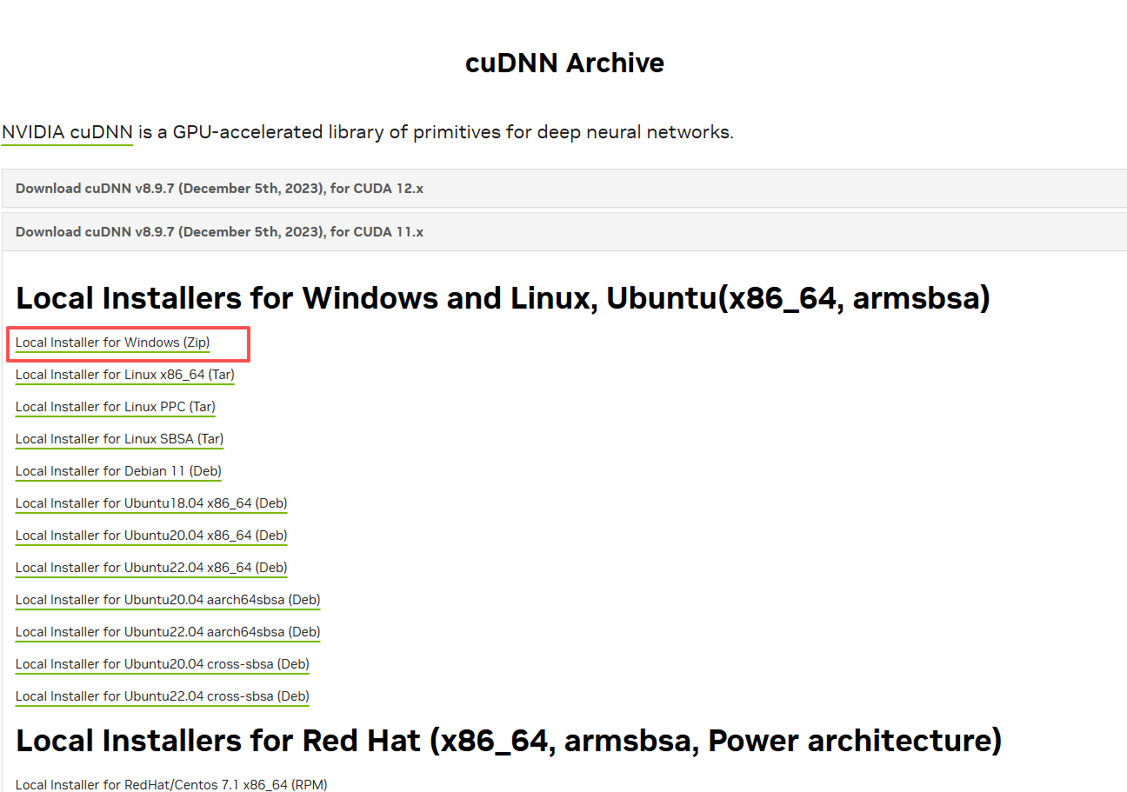Download Local Installer for Linux SBSA (Tar)
The image size is (1127, 792).
(x=120, y=439)
